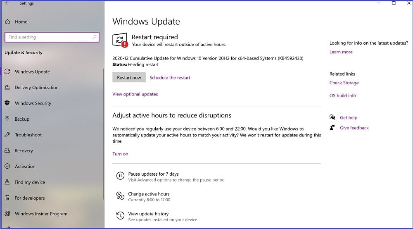This screenshot has width=413, height=229.
Task: Click the Backup upward arrow icon
Action: coord(7,119)
